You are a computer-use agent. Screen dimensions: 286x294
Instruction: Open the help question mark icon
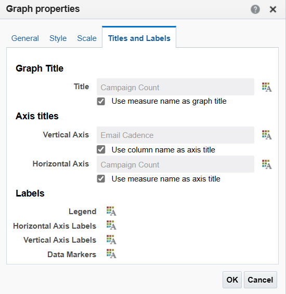point(255,9)
